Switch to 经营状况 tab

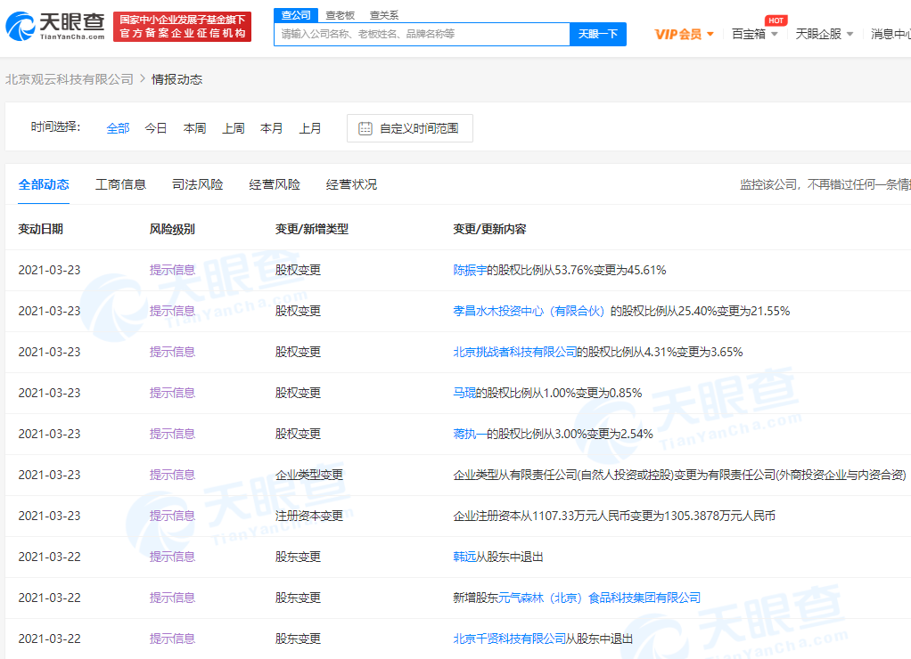click(x=351, y=184)
